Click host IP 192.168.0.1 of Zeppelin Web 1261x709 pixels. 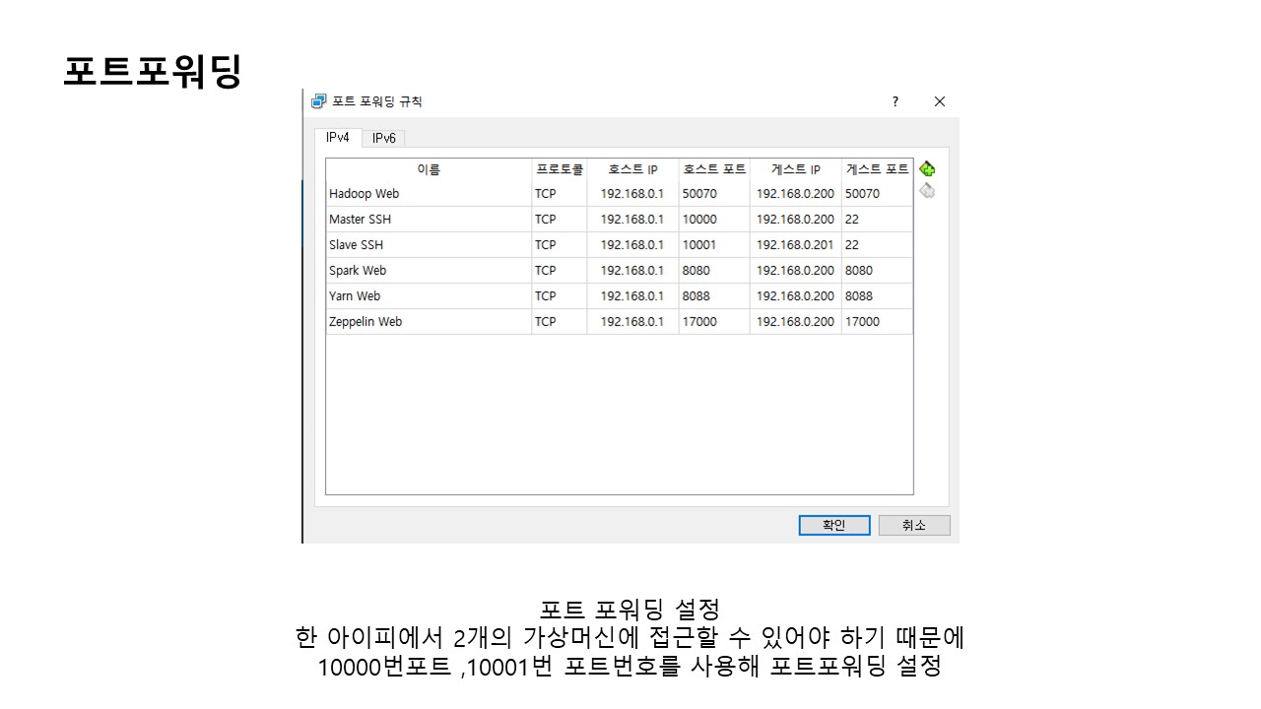[632, 322]
